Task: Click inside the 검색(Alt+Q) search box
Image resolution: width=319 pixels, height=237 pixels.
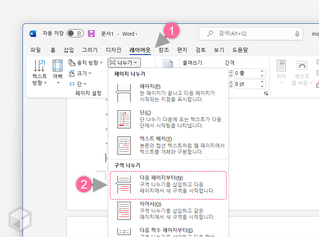Action: (248, 33)
